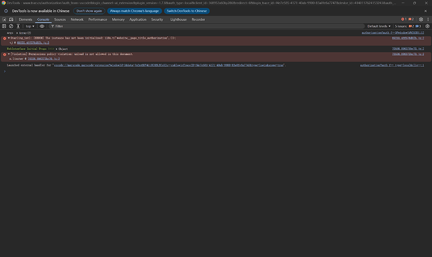
Task: Switch to the Elements tab
Action: coord(25,19)
